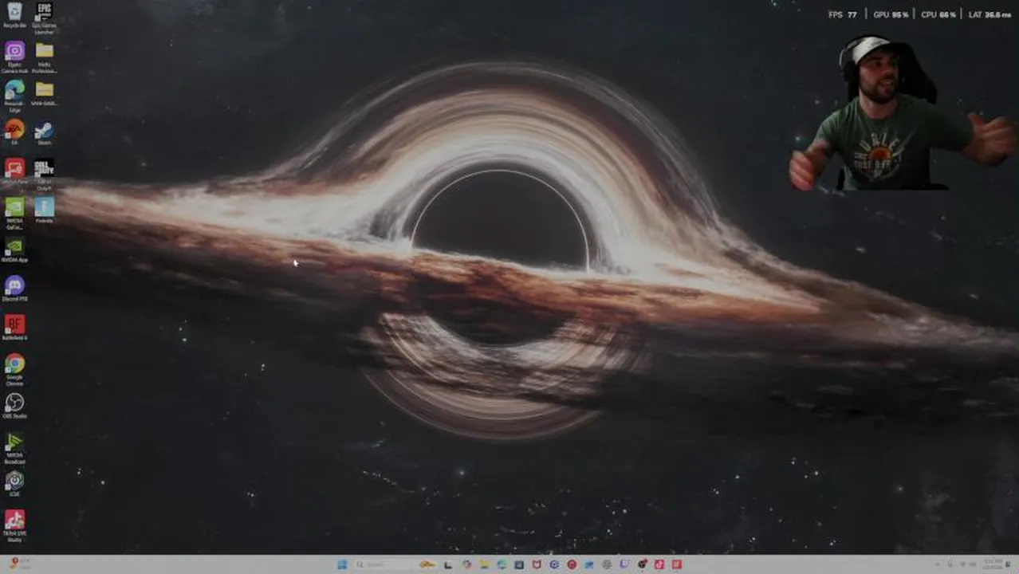The height and width of the screenshot is (574, 1019).
Task: Open File Explorer from taskbar
Action: (484, 564)
